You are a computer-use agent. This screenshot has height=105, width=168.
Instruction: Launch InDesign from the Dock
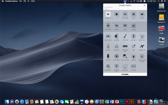coord(127,102)
